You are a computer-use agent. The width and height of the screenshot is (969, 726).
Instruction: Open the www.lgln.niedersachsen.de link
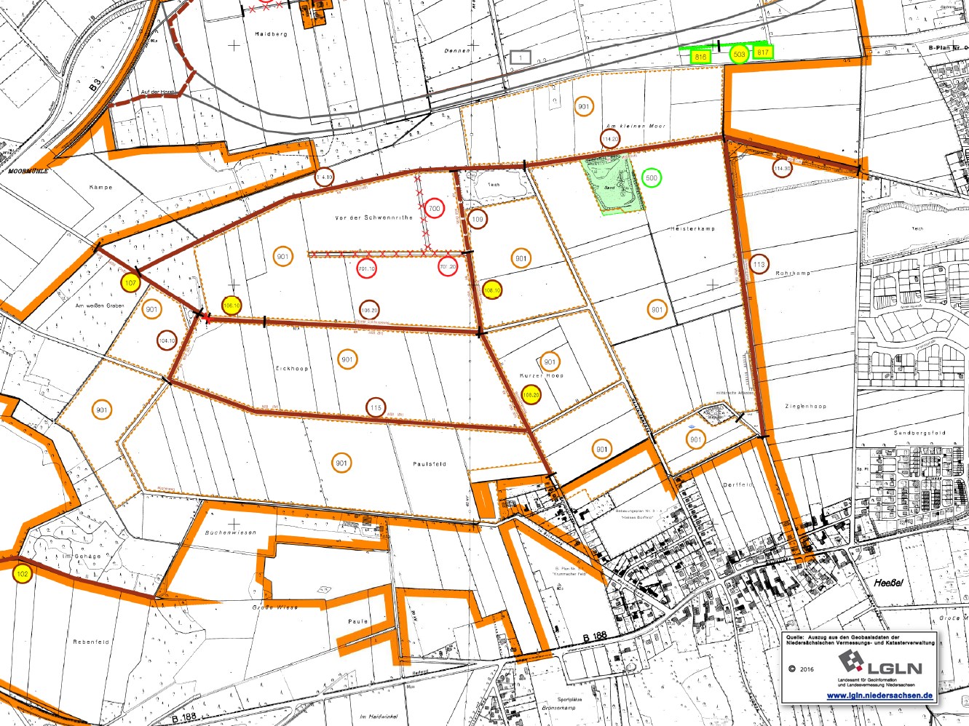coord(879,695)
